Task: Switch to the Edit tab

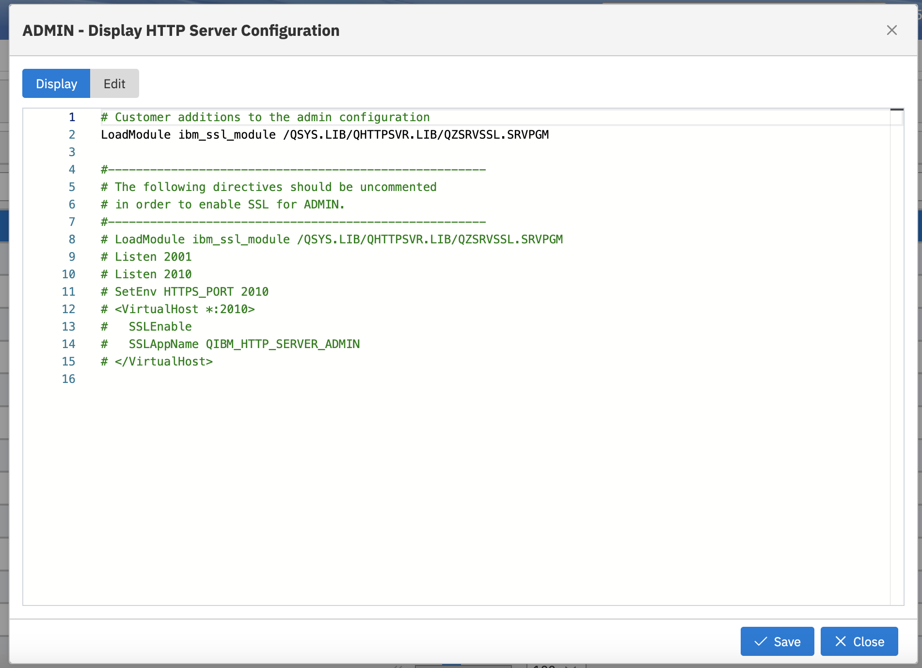Action: pos(114,83)
